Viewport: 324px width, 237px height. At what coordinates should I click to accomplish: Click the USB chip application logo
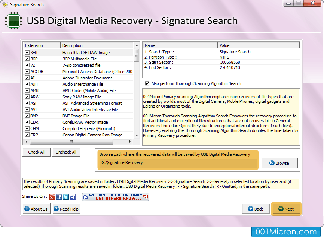tap(13, 21)
